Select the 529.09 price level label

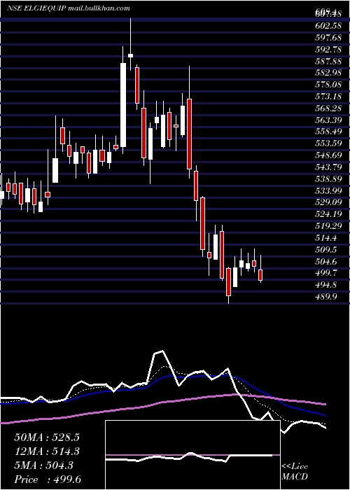point(328,202)
